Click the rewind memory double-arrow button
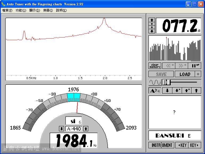The height and width of the screenshot is (154, 205). (x=168, y=66)
